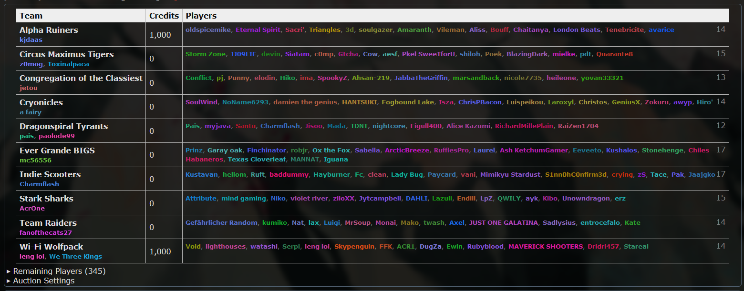This screenshot has width=744, height=291.
Task: Select player nightcore
Action: (389, 126)
